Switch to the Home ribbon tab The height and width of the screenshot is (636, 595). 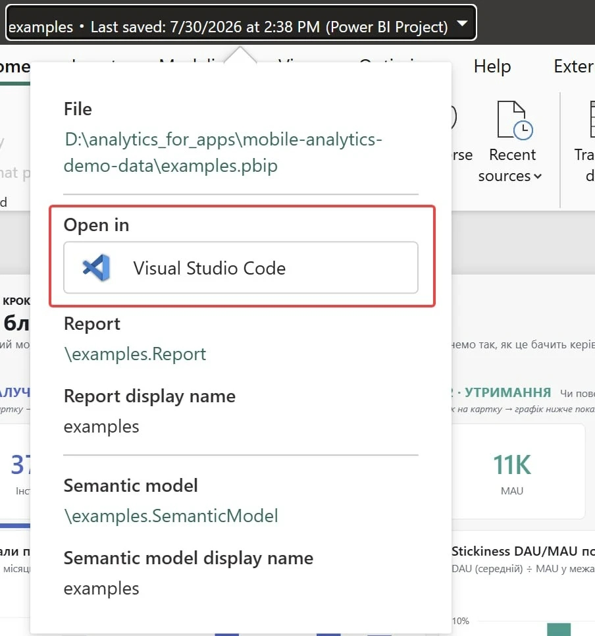point(15,66)
